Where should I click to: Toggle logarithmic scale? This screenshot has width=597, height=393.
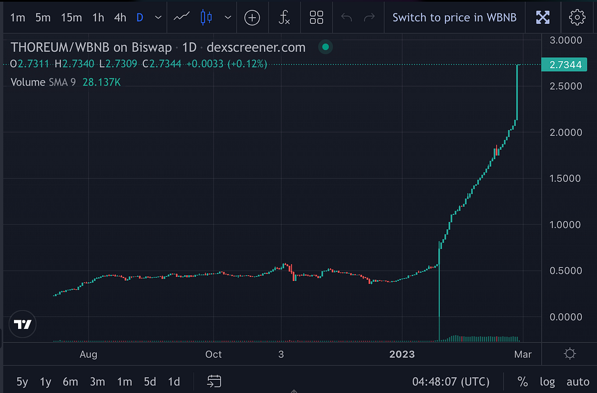(547, 381)
